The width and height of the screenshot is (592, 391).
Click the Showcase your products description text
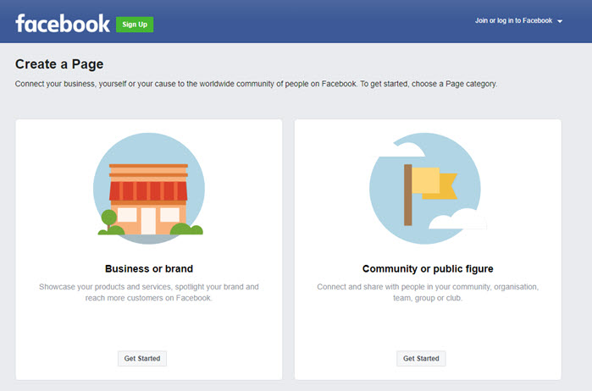click(149, 292)
